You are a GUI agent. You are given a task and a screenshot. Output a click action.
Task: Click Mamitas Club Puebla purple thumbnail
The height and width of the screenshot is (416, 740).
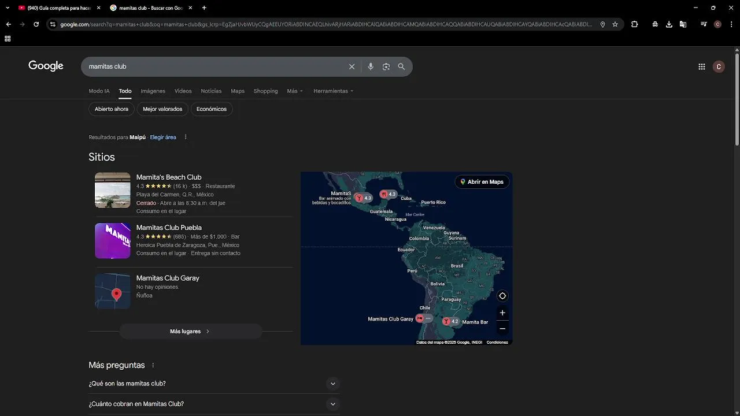pyautogui.click(x=113, y=240)
